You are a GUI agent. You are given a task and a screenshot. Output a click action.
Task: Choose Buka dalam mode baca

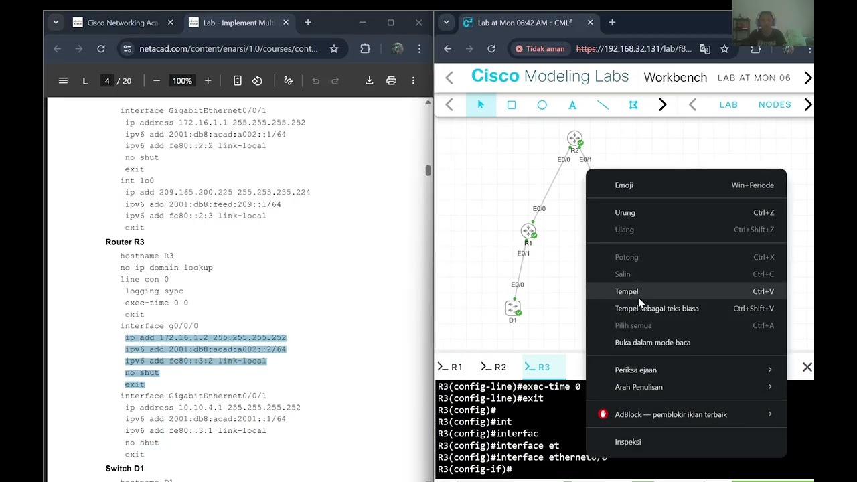[x=686, y=343]
